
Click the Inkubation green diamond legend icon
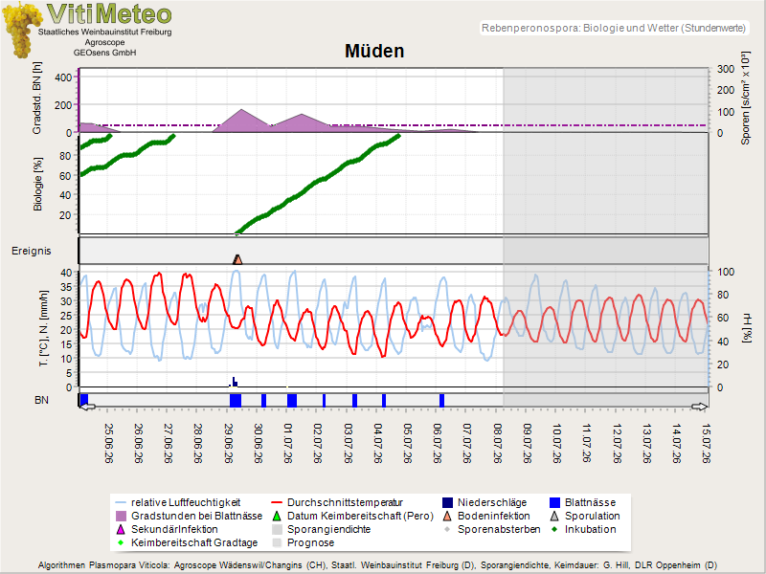click(554, 529)
